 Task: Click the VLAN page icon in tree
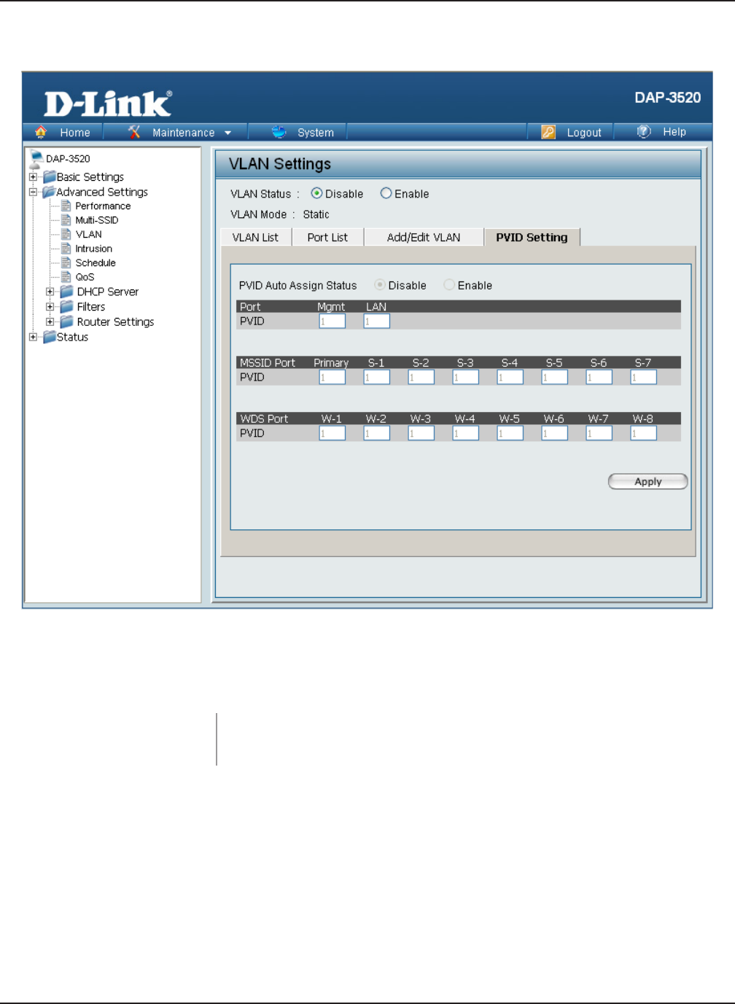[66, 234]
